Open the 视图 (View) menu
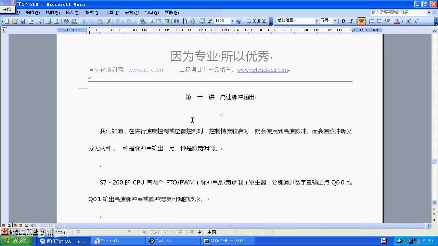The height and width of the screenshot is (246, 438). point(53,13)
